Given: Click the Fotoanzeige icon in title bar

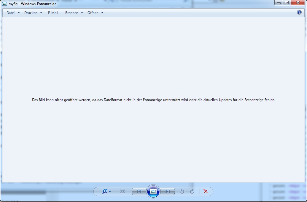Looking at the screenshot, I should click(5, 4).
